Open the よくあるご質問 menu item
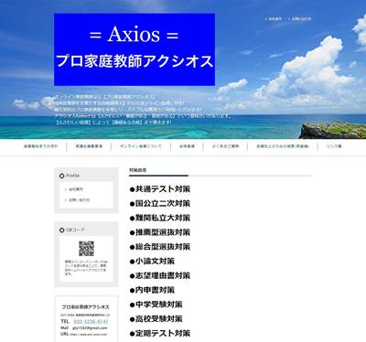This screenshot has height=342, width=366. (225, 146)
